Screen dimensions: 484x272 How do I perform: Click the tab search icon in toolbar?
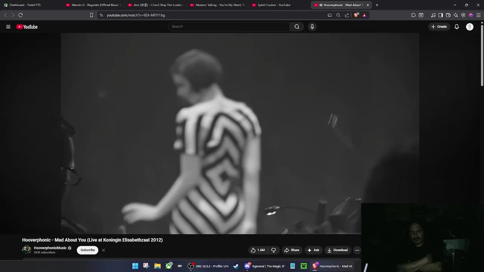421,15
